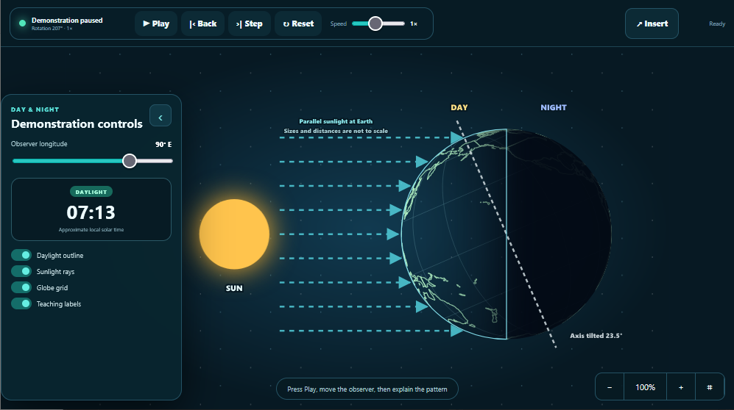Image resolution: width=734 pixels, height=410 pixels.
Task: Click the NIGHT label above Earth
Action: 554,107
